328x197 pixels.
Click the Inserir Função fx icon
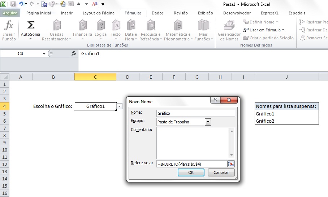click(9, 25)
